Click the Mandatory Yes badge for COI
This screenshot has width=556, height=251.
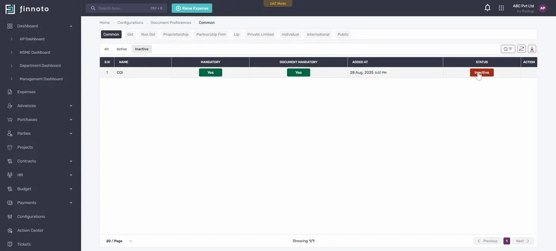pos(210,72)
